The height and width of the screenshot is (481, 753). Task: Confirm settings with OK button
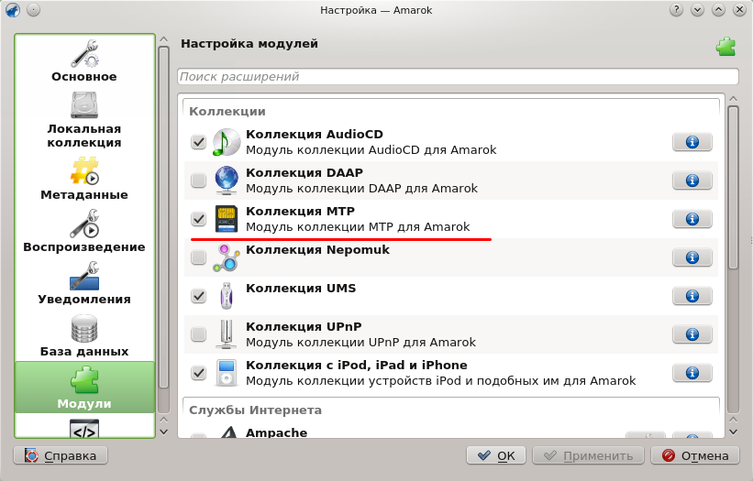496,455
